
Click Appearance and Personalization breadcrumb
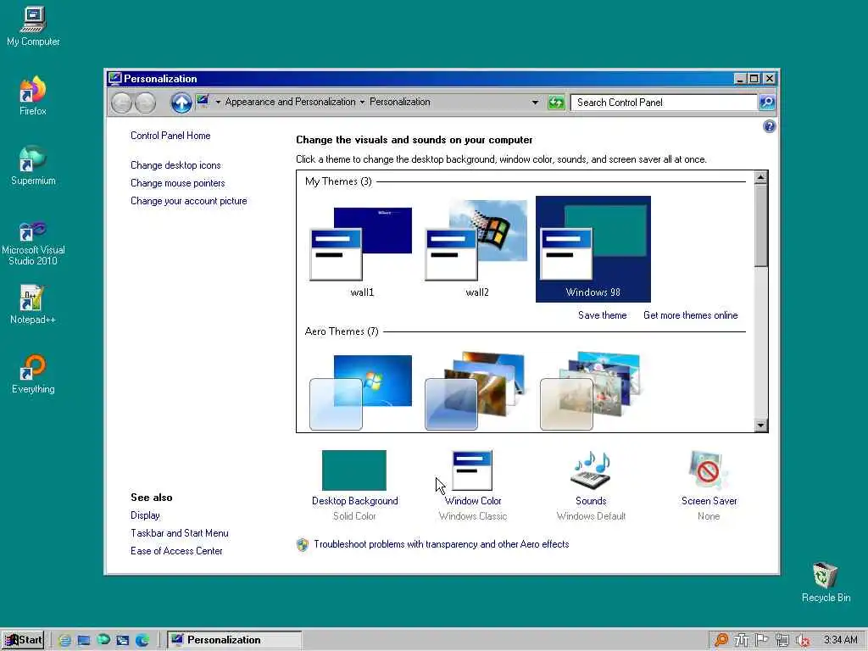tap(290, 102)
